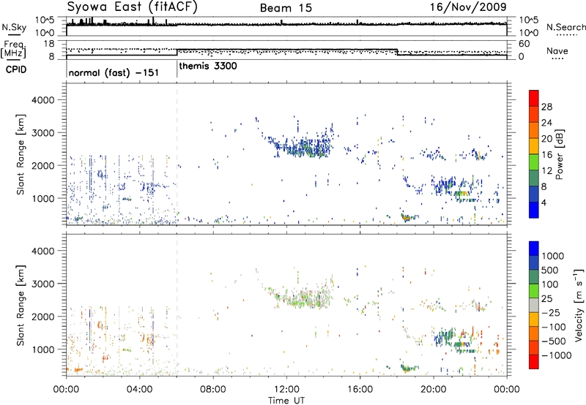This screenshot has height=405, width=586.
Task: Click the '-100' velocity colorbar label
Action: coord(554,327)
